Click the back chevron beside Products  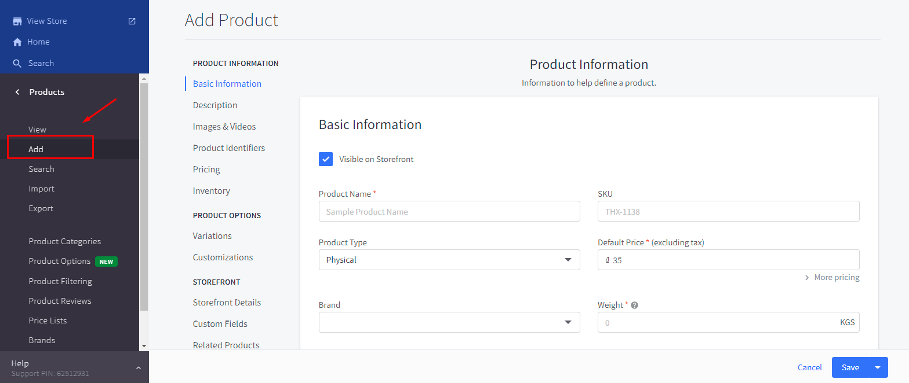[17, 92]
